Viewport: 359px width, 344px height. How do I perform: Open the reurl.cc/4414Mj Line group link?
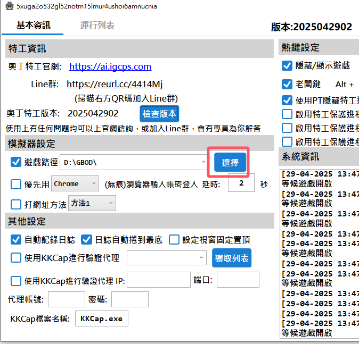pyautogui.click(x=115, y=84)
